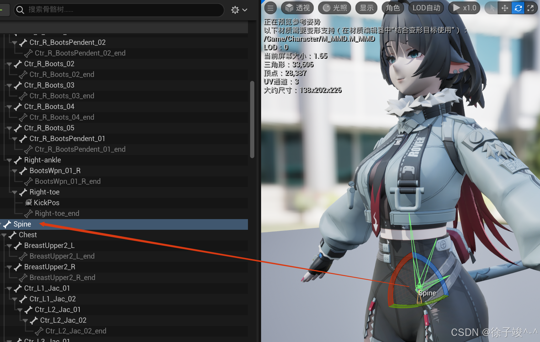Select the BreastUpper2_R row text
Screen dimensions: 540x342
(50, 267)
